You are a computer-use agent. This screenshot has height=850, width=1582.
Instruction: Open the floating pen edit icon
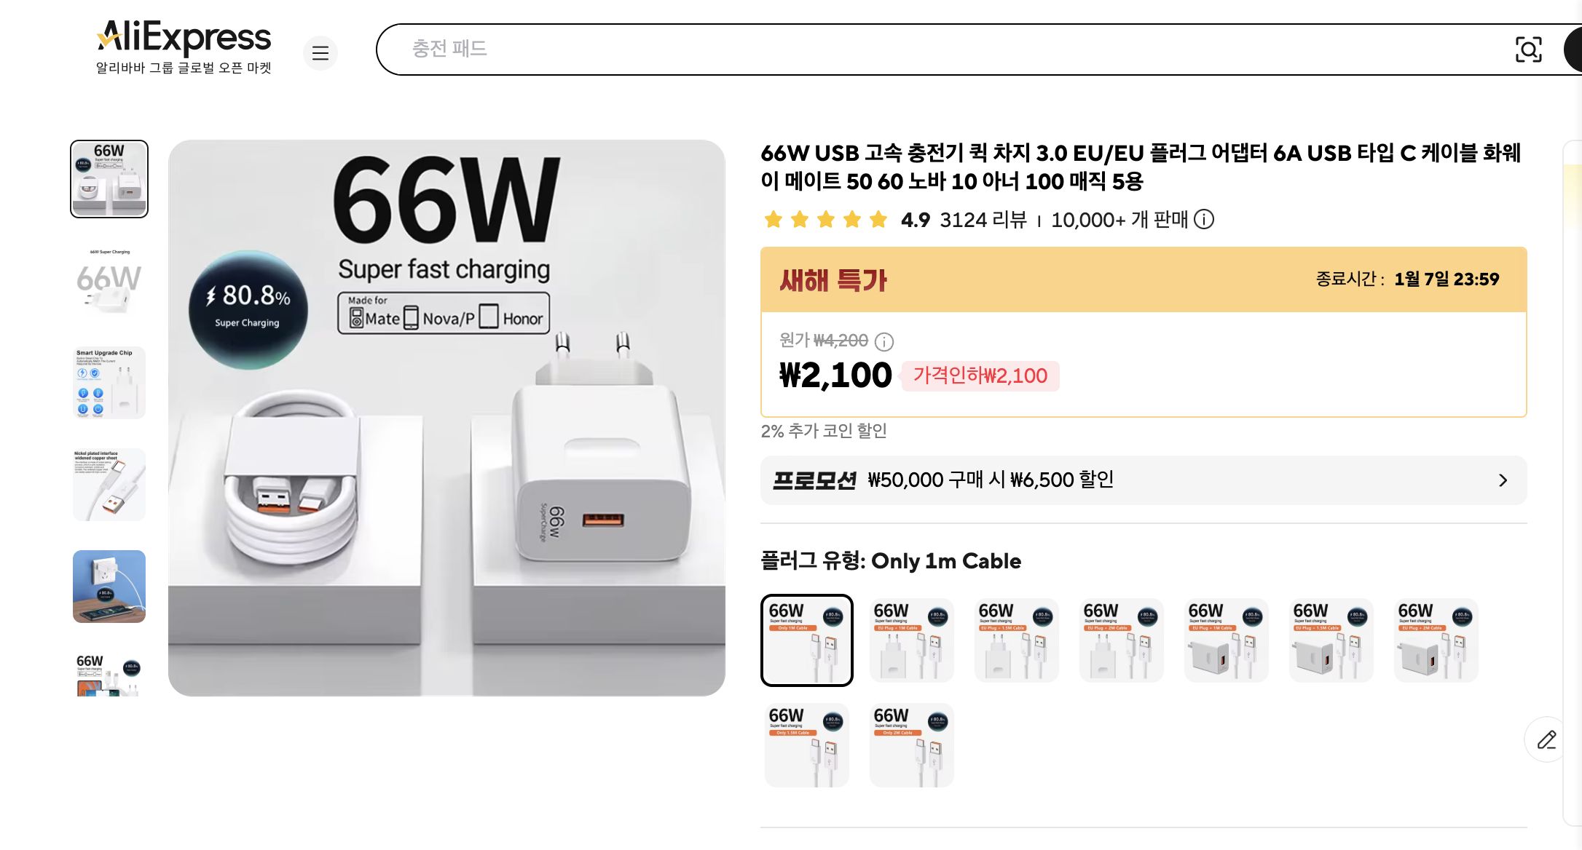click(1548, 739)
